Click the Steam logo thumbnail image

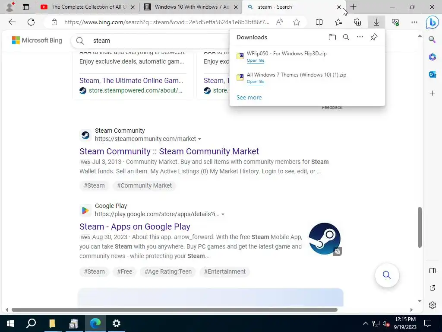click(x=325, y=239)
